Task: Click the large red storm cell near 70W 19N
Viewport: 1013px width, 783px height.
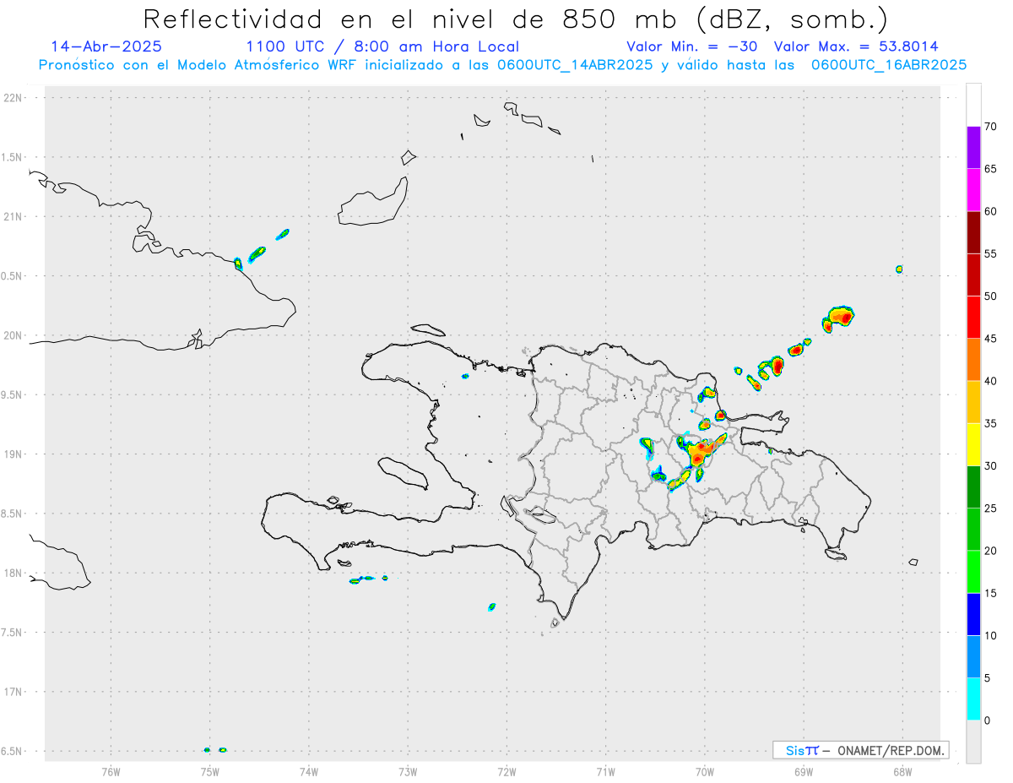Action: pyautogui.click(x=699, y=452)
